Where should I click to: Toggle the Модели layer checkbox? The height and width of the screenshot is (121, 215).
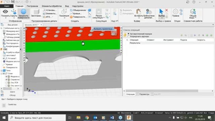pyautogui.click(x=6, y=77)
